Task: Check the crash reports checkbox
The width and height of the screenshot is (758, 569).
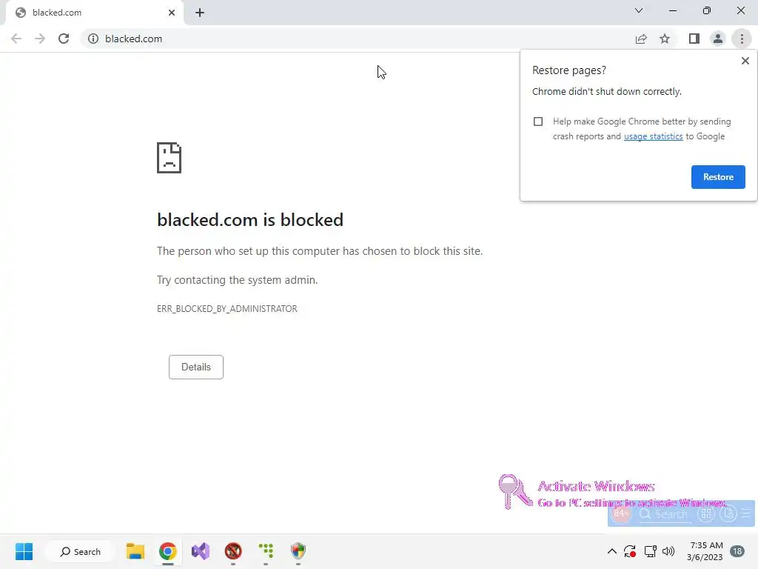Action: (538, 122)
